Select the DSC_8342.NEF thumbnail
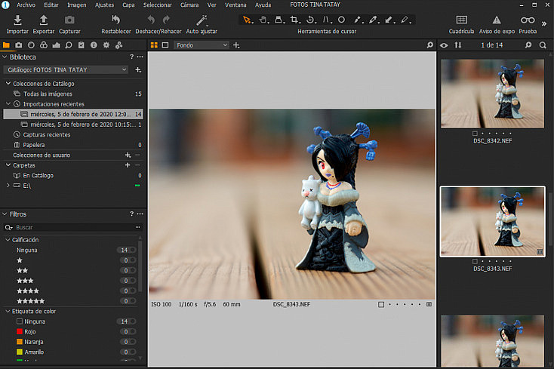Viewport: 554px width, 369px height. click(x=493, y=94)
